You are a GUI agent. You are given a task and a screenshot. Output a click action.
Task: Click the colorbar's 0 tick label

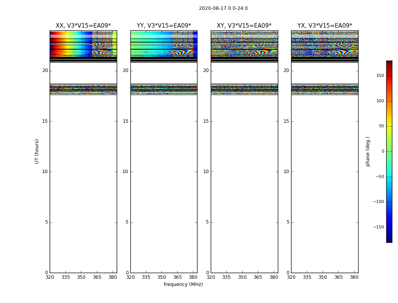(x=382, y=151)
